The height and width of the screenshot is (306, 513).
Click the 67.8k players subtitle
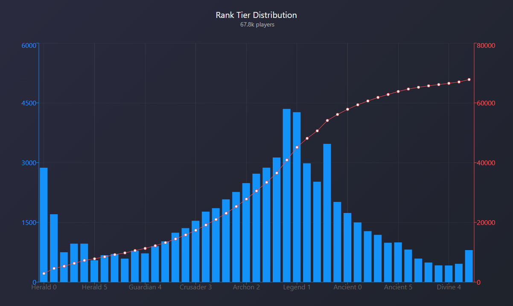(257, 25)
